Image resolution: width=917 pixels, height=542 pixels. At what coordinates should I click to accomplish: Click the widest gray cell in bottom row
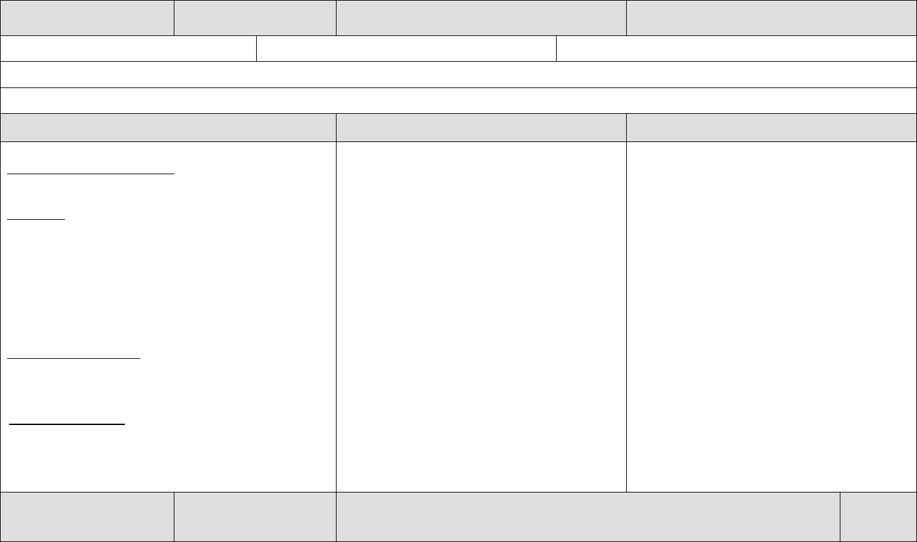click(x=588, y=517)
